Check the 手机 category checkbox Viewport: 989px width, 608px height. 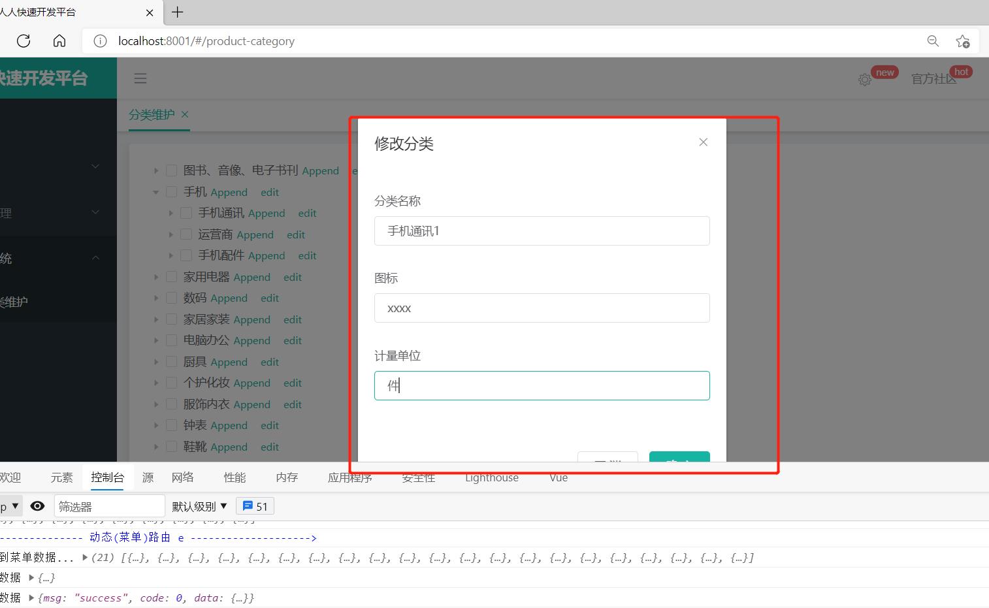pyautogui.click(x=172, y=192)
